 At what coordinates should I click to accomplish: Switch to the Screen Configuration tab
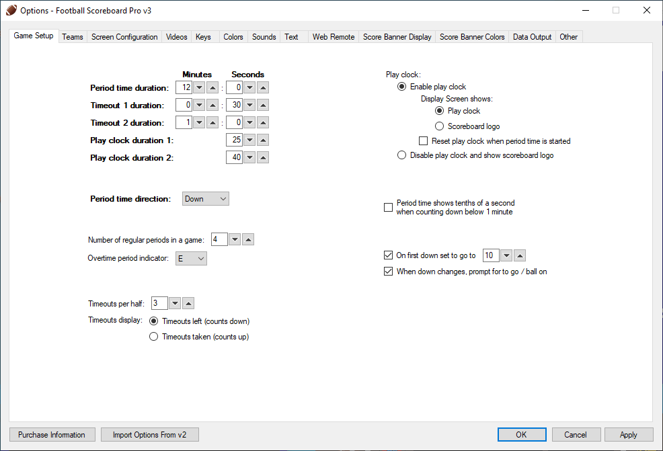(x=124, y=37)
